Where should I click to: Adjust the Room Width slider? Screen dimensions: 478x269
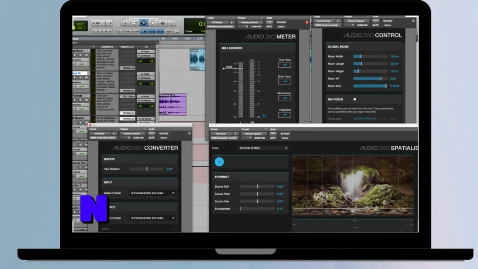(x=370, y=57)
